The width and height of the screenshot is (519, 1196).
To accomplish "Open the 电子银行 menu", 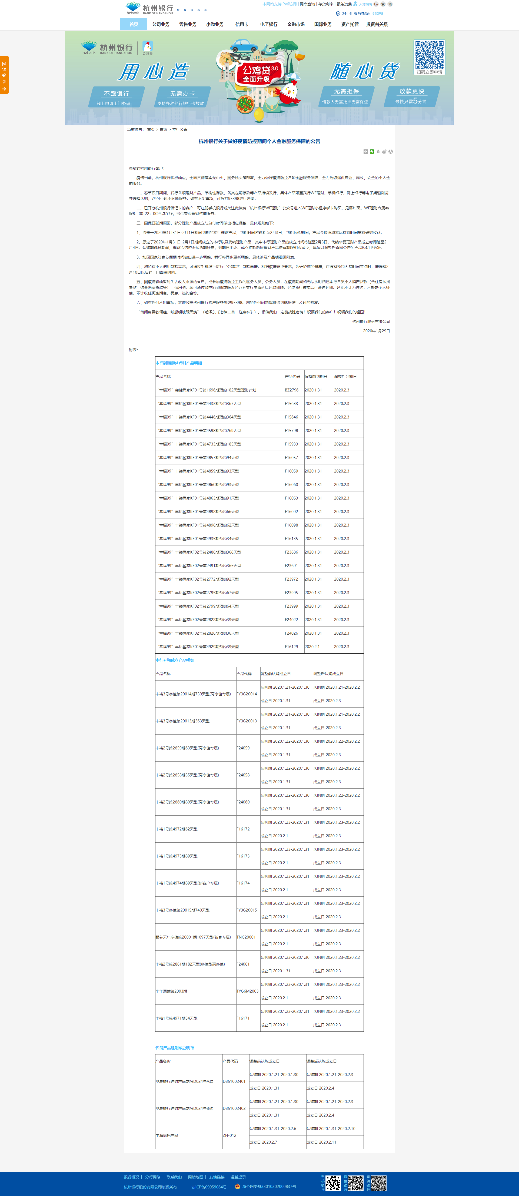I will [x=269, y=24].
